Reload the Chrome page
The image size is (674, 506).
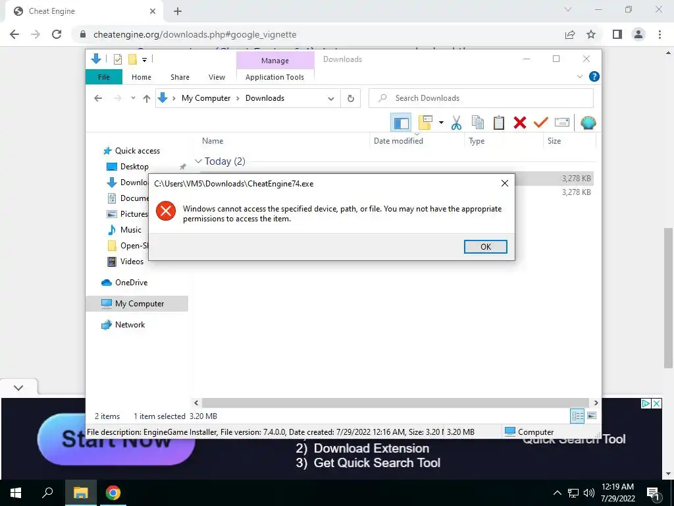click(57, 34)
